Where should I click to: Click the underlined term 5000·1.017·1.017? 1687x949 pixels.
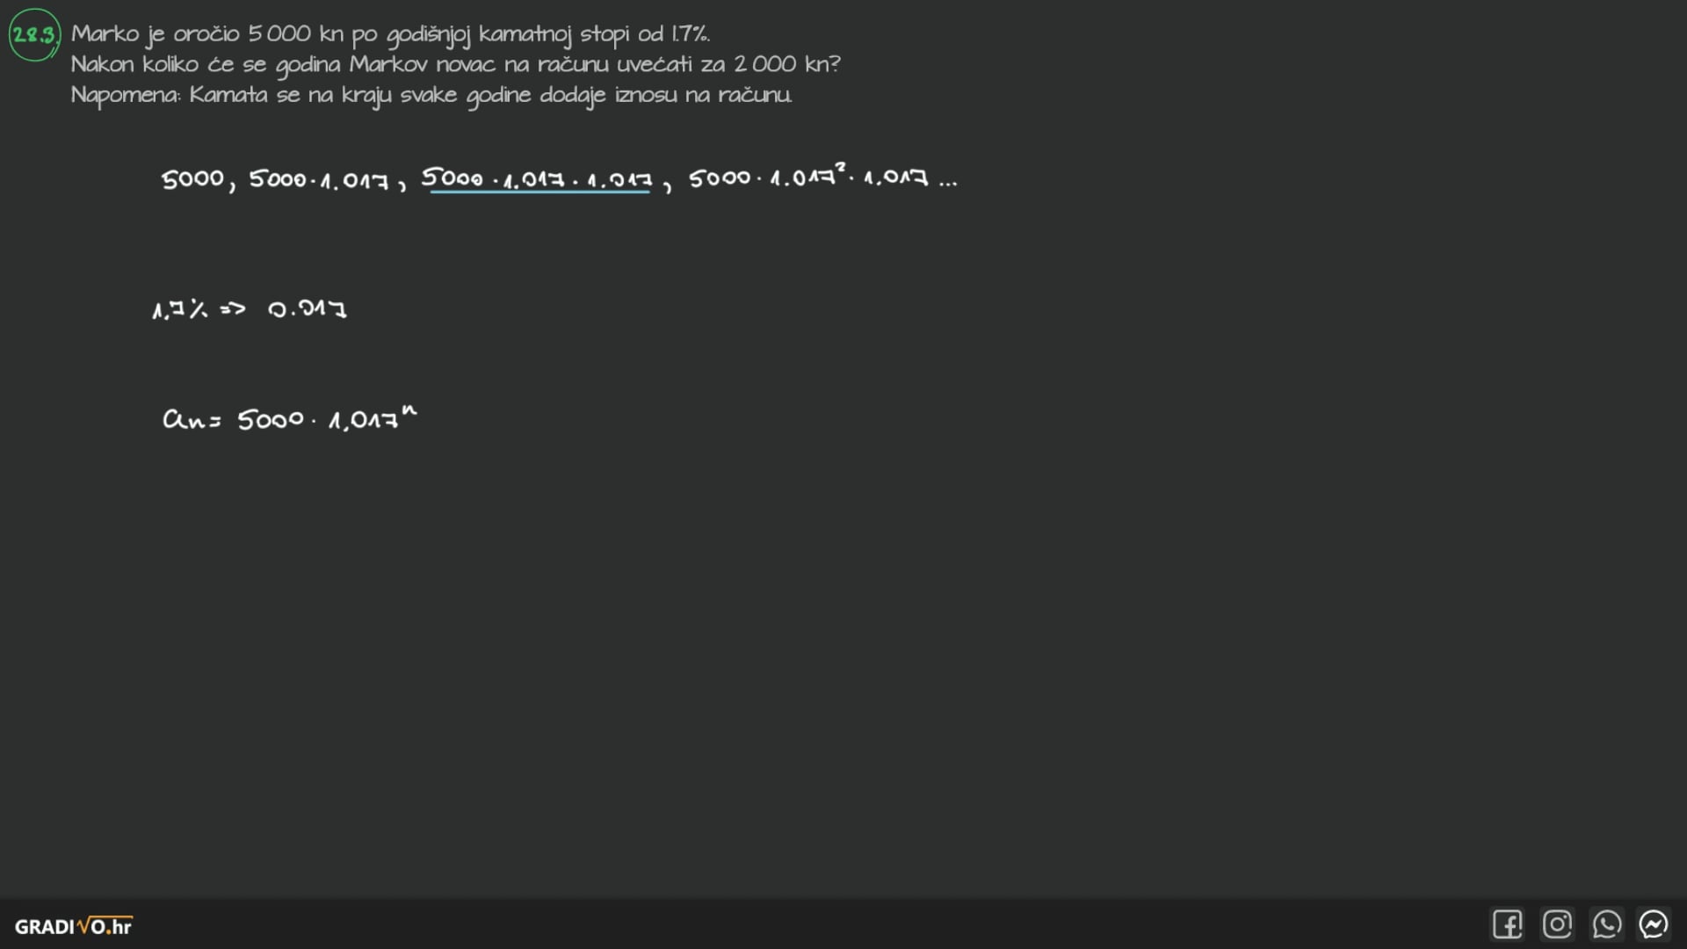click(537, 179)
